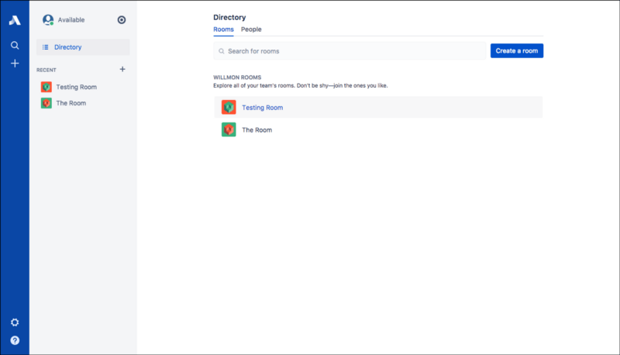Screen dimensions: 620x355
Task: Add a room using the plus beside RECENT
Action: click(122, 69)
